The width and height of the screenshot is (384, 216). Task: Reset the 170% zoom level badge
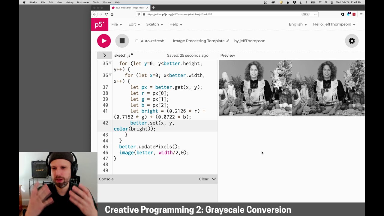305,14
